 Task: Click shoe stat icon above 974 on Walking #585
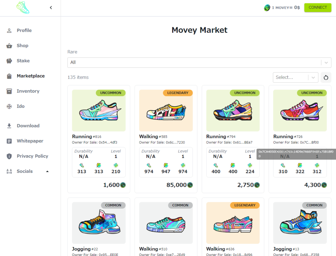coord(149,165)
